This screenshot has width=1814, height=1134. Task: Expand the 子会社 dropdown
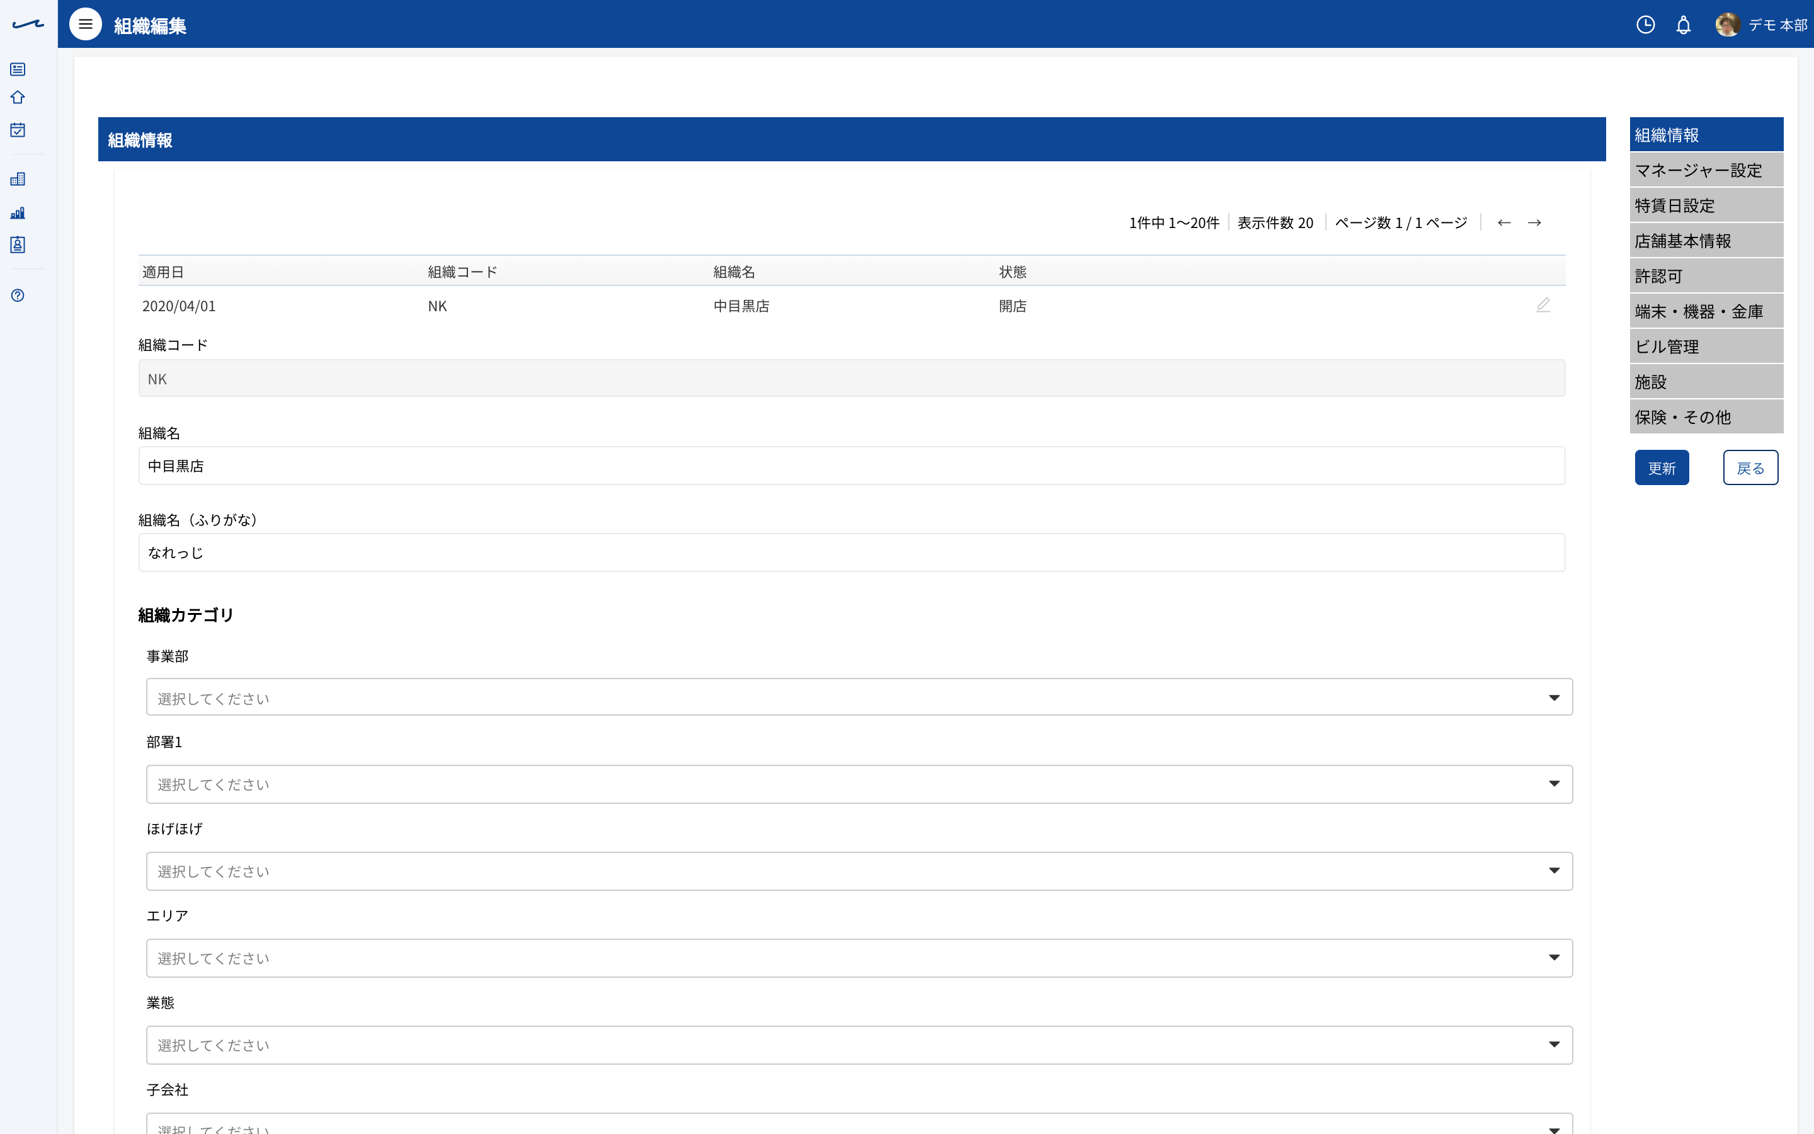tap(859, 1125)
